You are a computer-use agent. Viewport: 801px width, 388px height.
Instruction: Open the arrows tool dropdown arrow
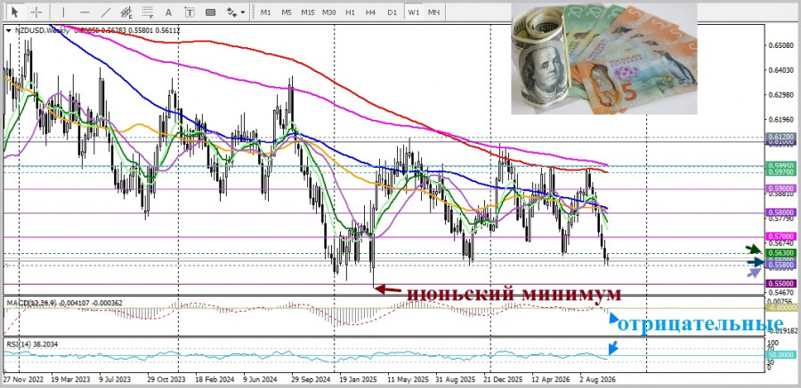[243, 12]
